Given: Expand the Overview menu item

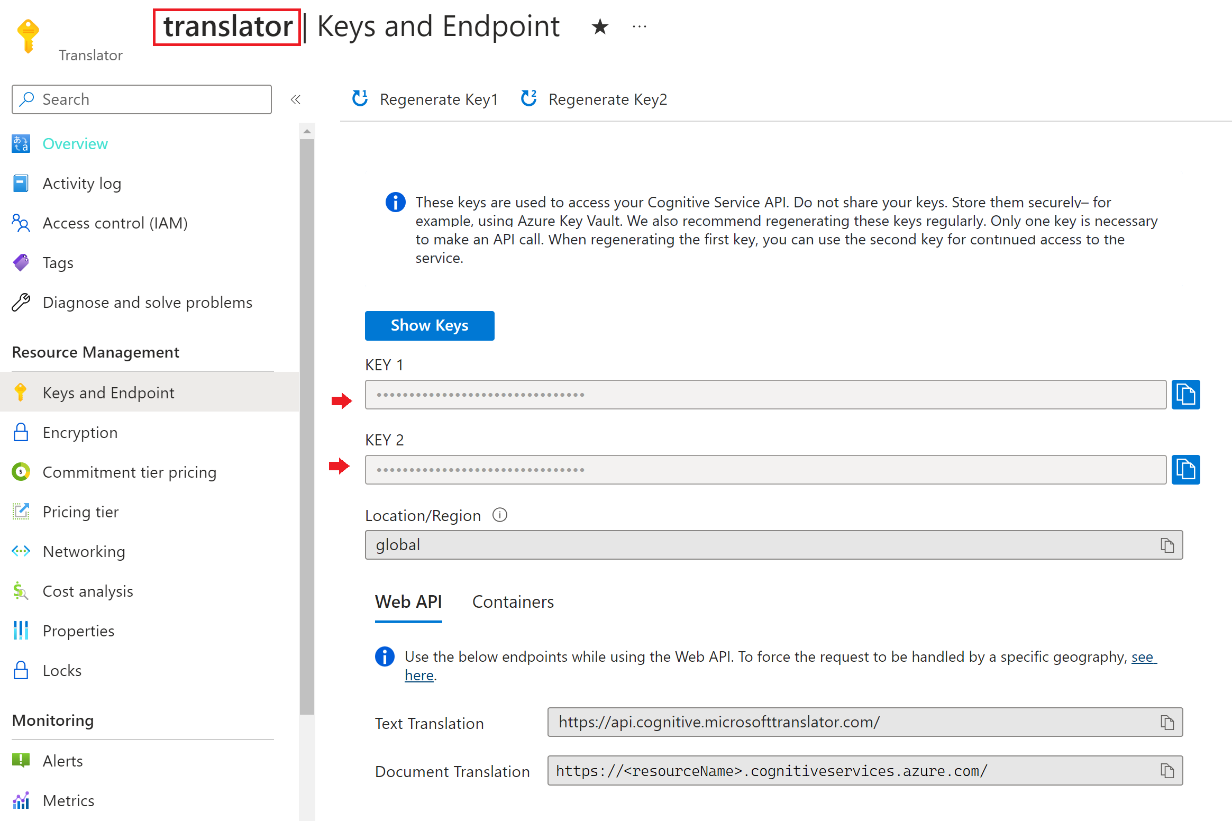Looking at the screenshot, I should (75, 143).
